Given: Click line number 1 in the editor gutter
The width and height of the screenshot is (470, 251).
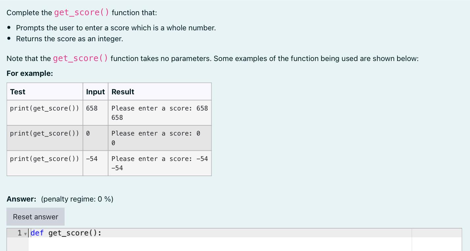Looking at the screenshot, I should 19,233.
